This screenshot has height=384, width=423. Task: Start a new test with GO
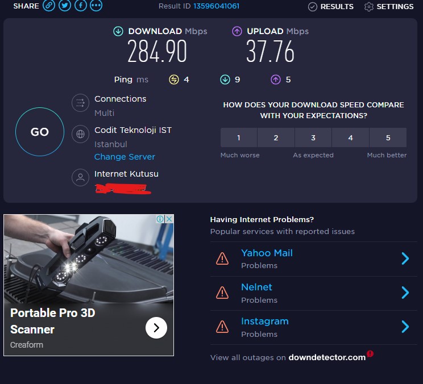(40, 132)
